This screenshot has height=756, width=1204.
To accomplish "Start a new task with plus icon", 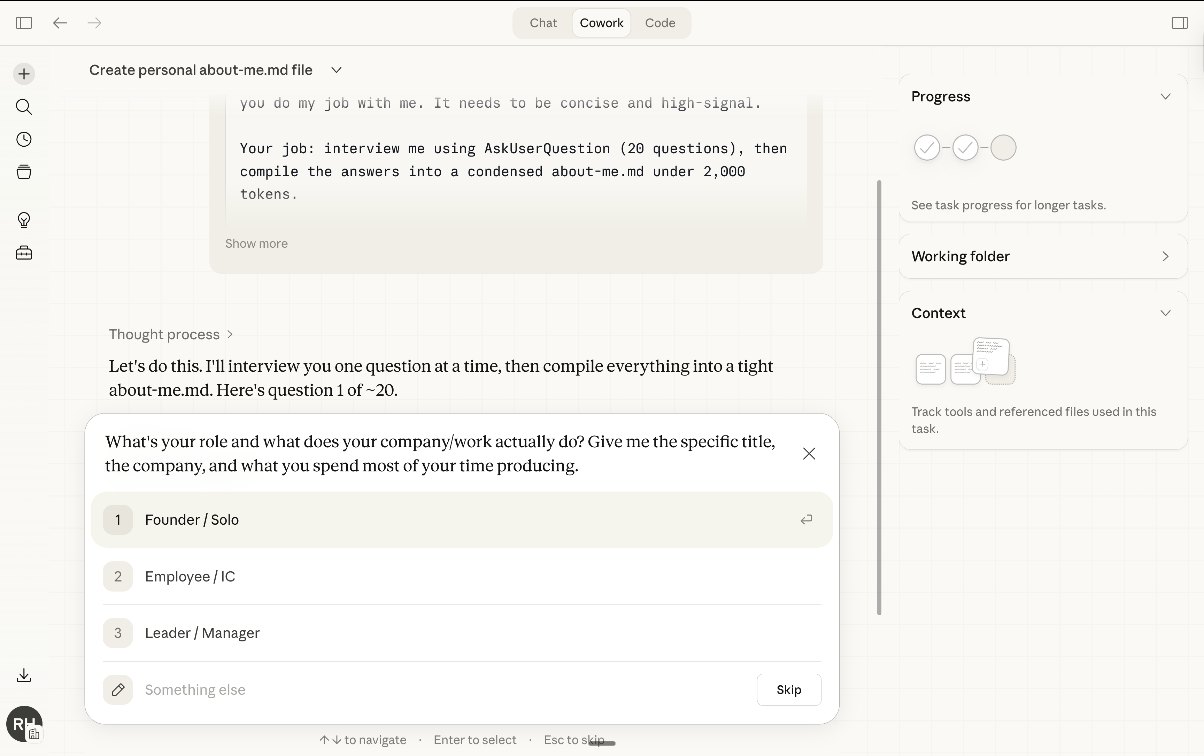I will [23, 74].
